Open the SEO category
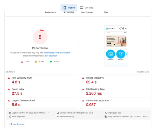This screenshot has width=155, height=128. [106, 12]
